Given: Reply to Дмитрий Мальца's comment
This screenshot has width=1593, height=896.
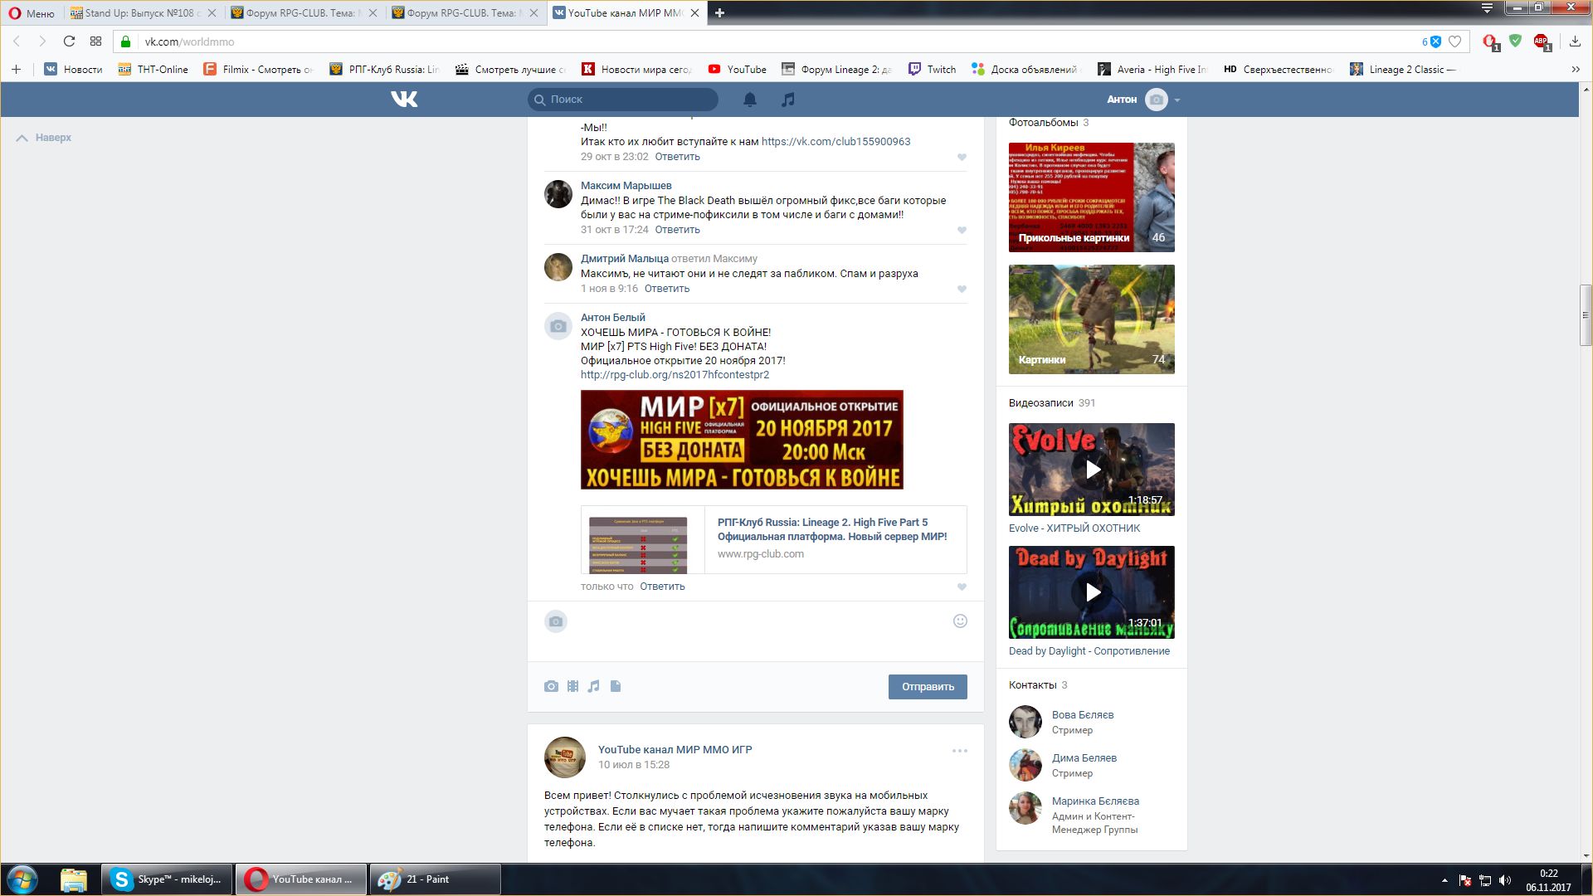Looking at the screenshot, I should click(x=667, y=289).
